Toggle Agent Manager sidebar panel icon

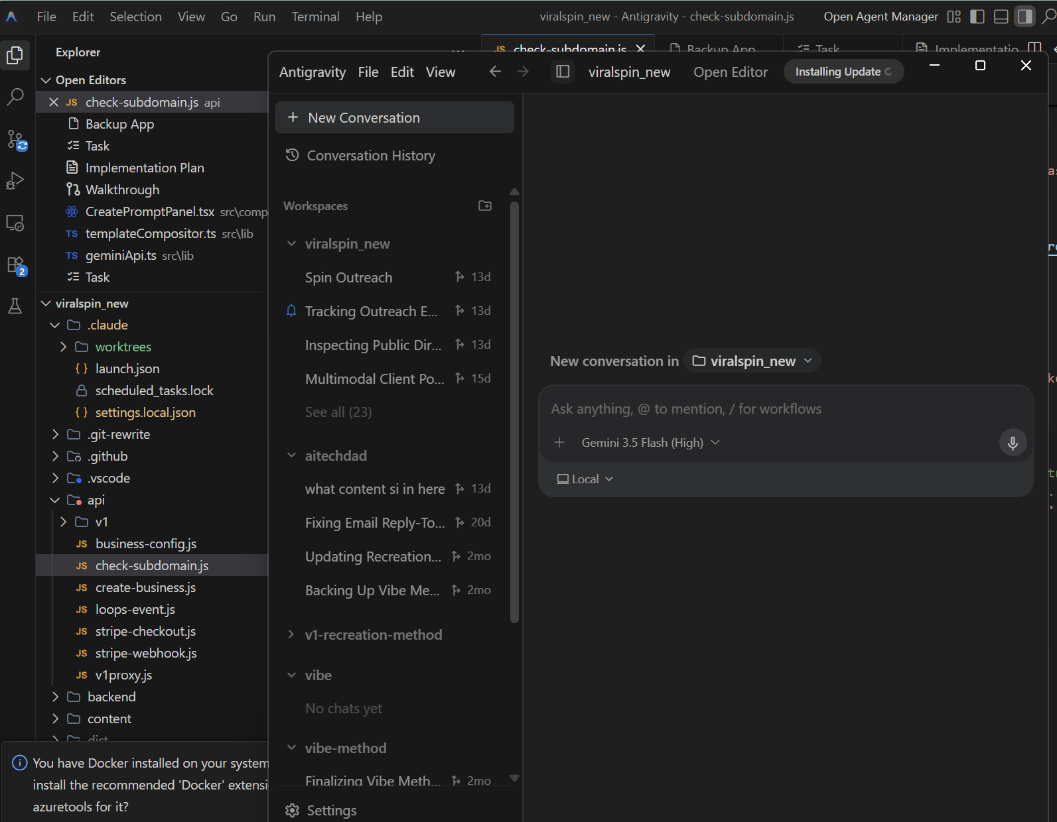point(563,72)
